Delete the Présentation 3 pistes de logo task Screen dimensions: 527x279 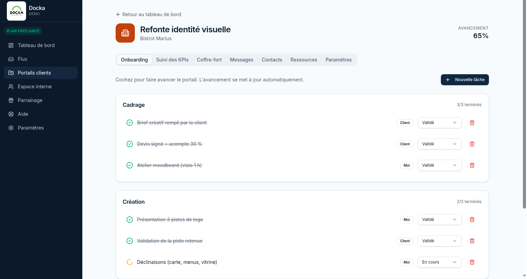472,220
